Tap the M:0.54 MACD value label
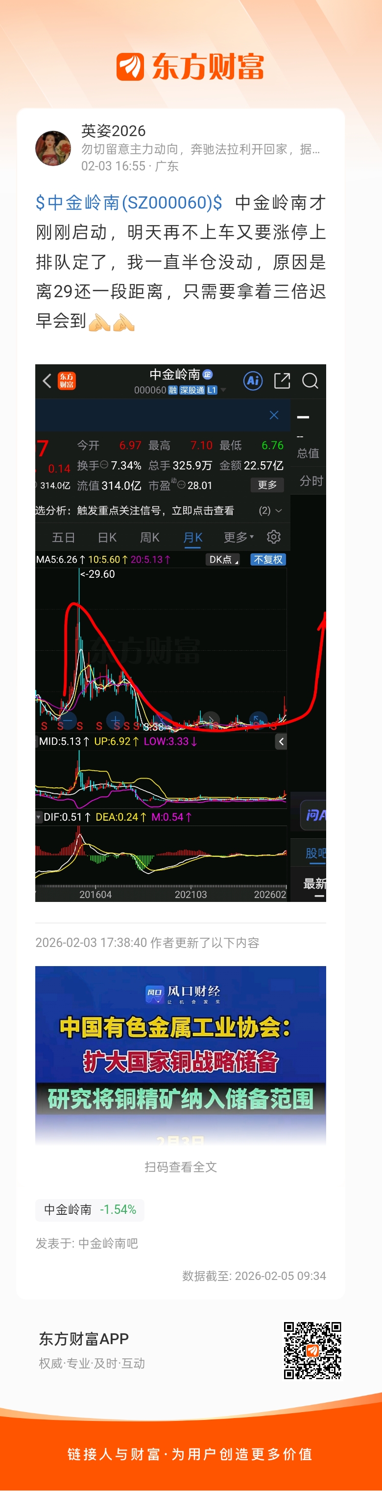This screenshot has width=382, height=1491. pyautogui.click(x=171, y=817)
